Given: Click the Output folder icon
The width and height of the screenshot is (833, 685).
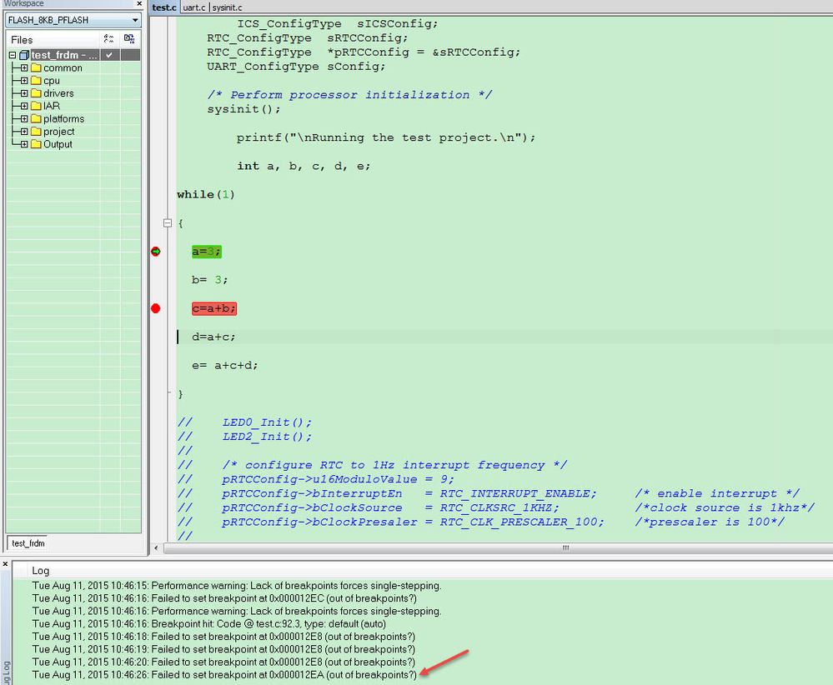Looking at the screenshot, I should 36,144.
